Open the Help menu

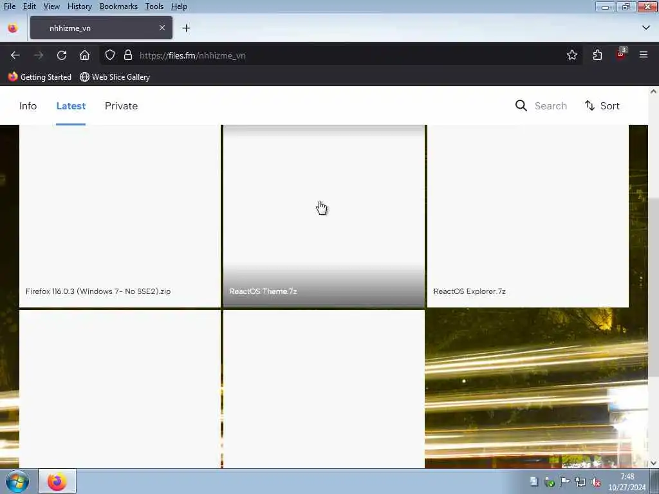click(179, 6)
